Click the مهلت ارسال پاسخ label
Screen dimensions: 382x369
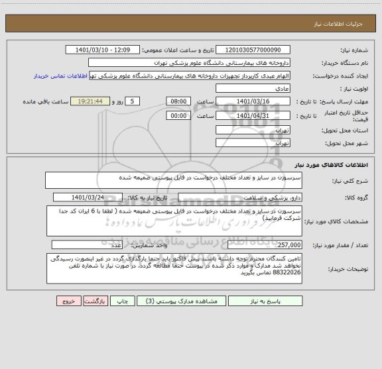click(x=344, y=101)
